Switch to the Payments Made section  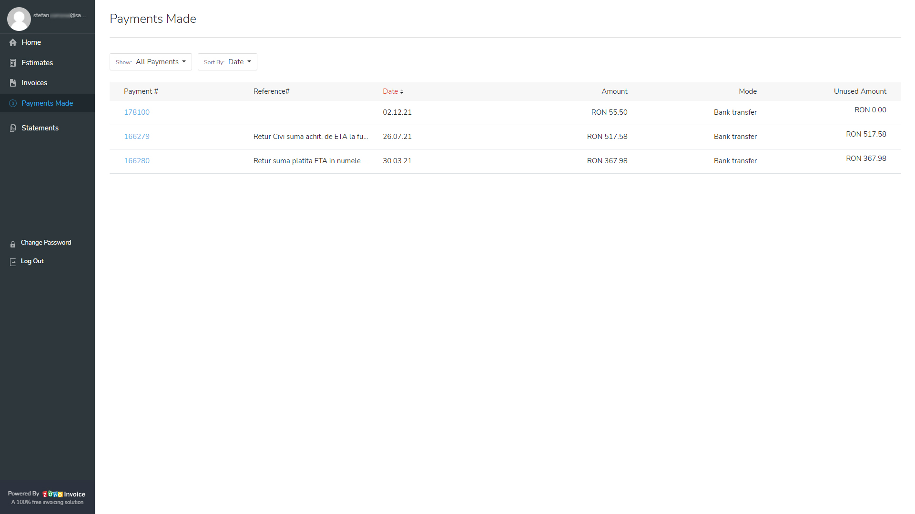coord(47,103)
